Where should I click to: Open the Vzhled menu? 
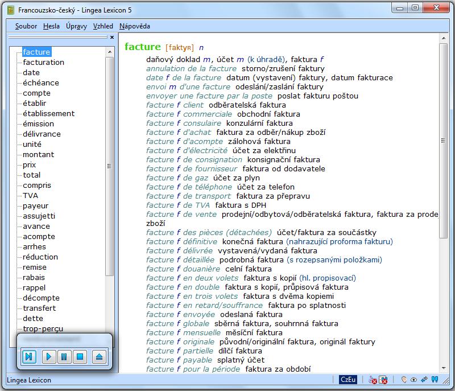[103, 26]
